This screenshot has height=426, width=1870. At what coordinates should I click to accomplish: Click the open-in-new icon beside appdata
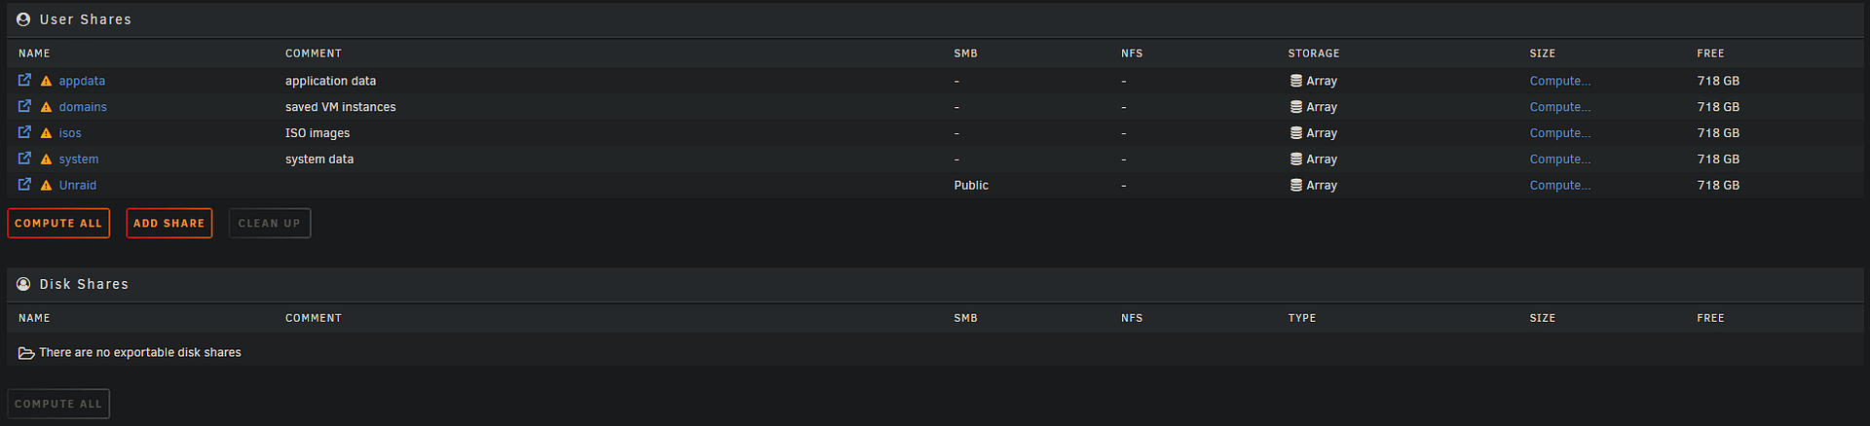coord(24,80)
